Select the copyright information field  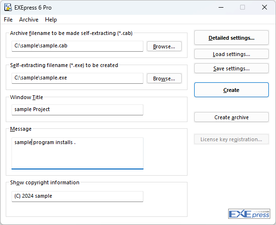pos(77,196)
